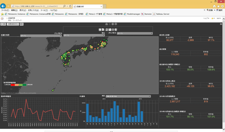Click the subscribe mail icon in toolbar
225x132 pixels.
(109, 24)
